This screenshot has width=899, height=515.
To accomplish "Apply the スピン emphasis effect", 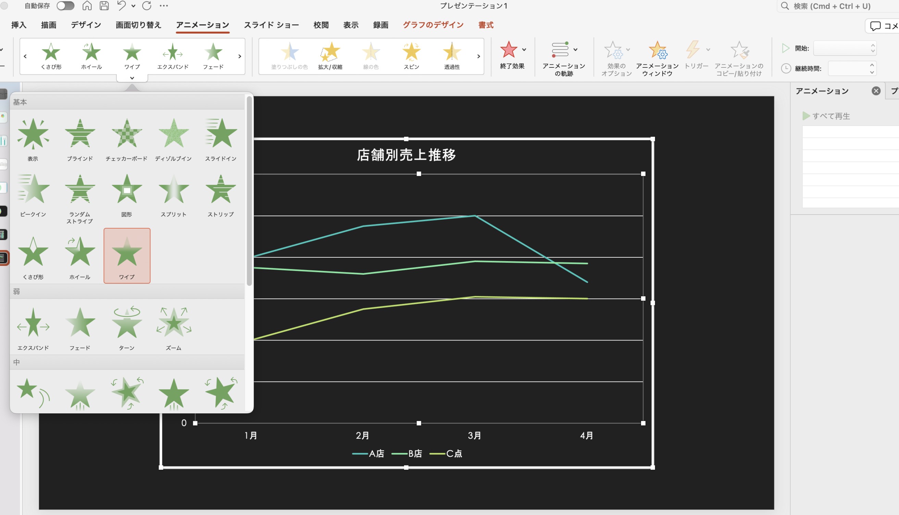I will pos(411,56).
